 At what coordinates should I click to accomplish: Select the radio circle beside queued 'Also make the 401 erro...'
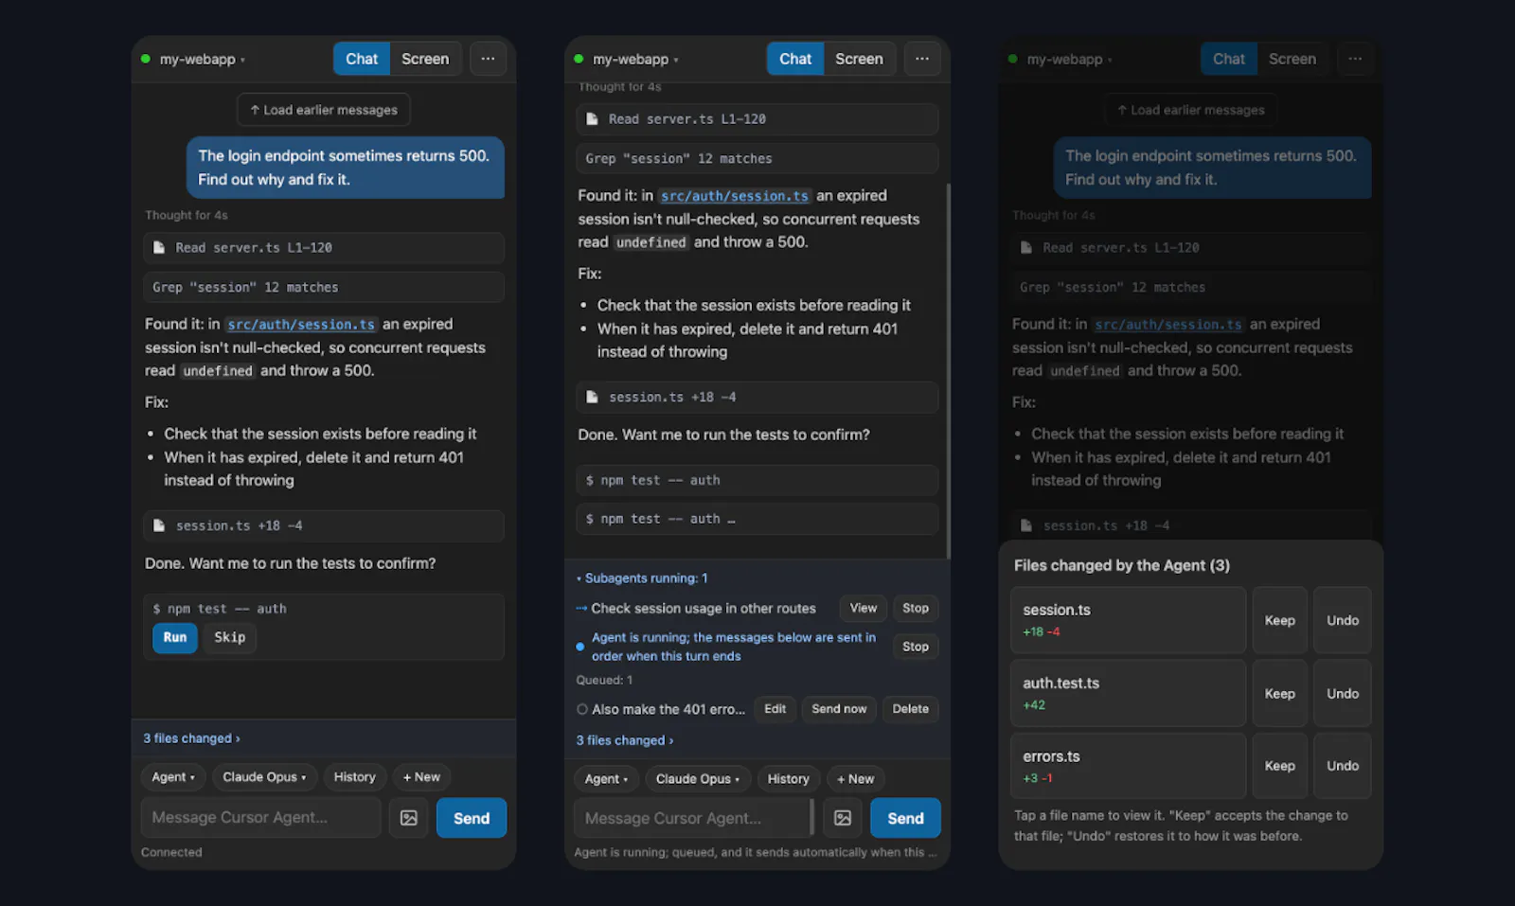[582, 709]
